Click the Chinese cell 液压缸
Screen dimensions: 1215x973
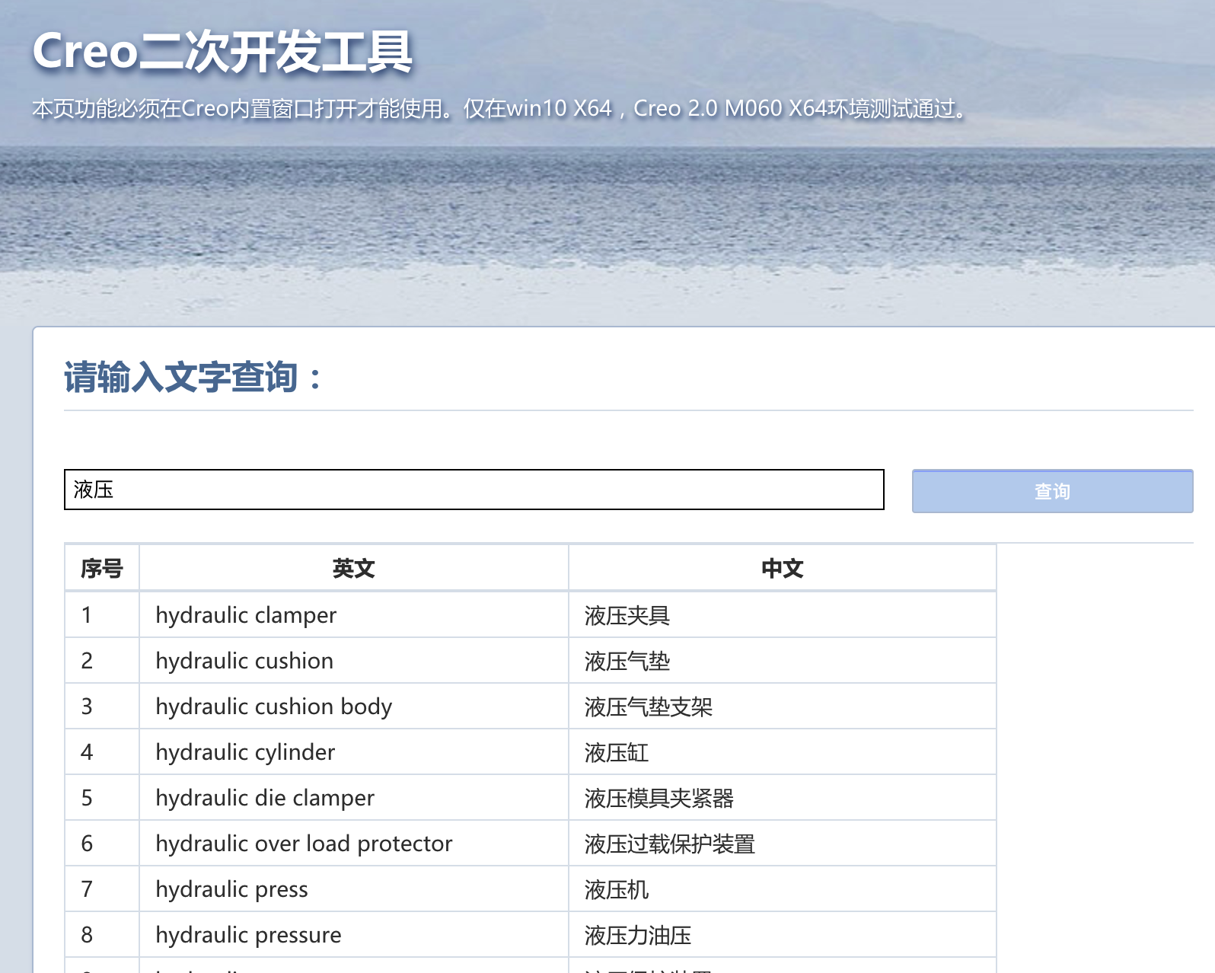[783, 752]
